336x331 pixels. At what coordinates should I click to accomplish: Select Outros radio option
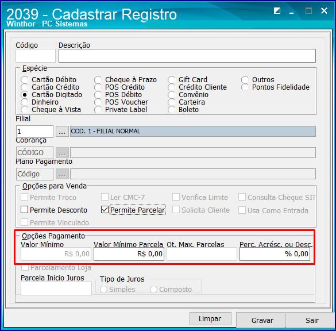[245, 79]
